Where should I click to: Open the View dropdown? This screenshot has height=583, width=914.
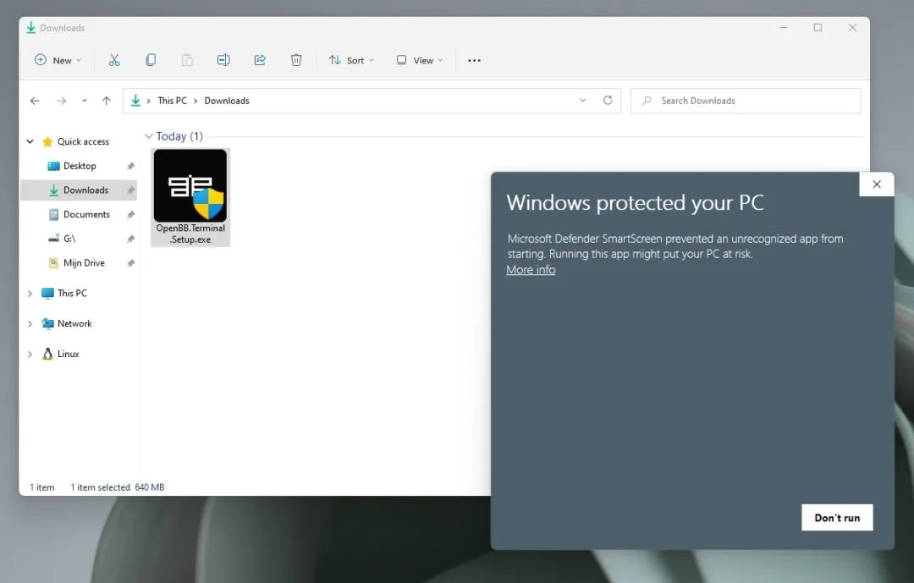(420, 60)
